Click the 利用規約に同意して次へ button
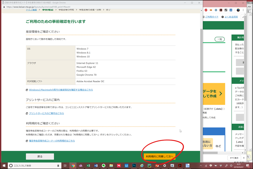This screenshot has height=169, width=253. pos(159,156)
